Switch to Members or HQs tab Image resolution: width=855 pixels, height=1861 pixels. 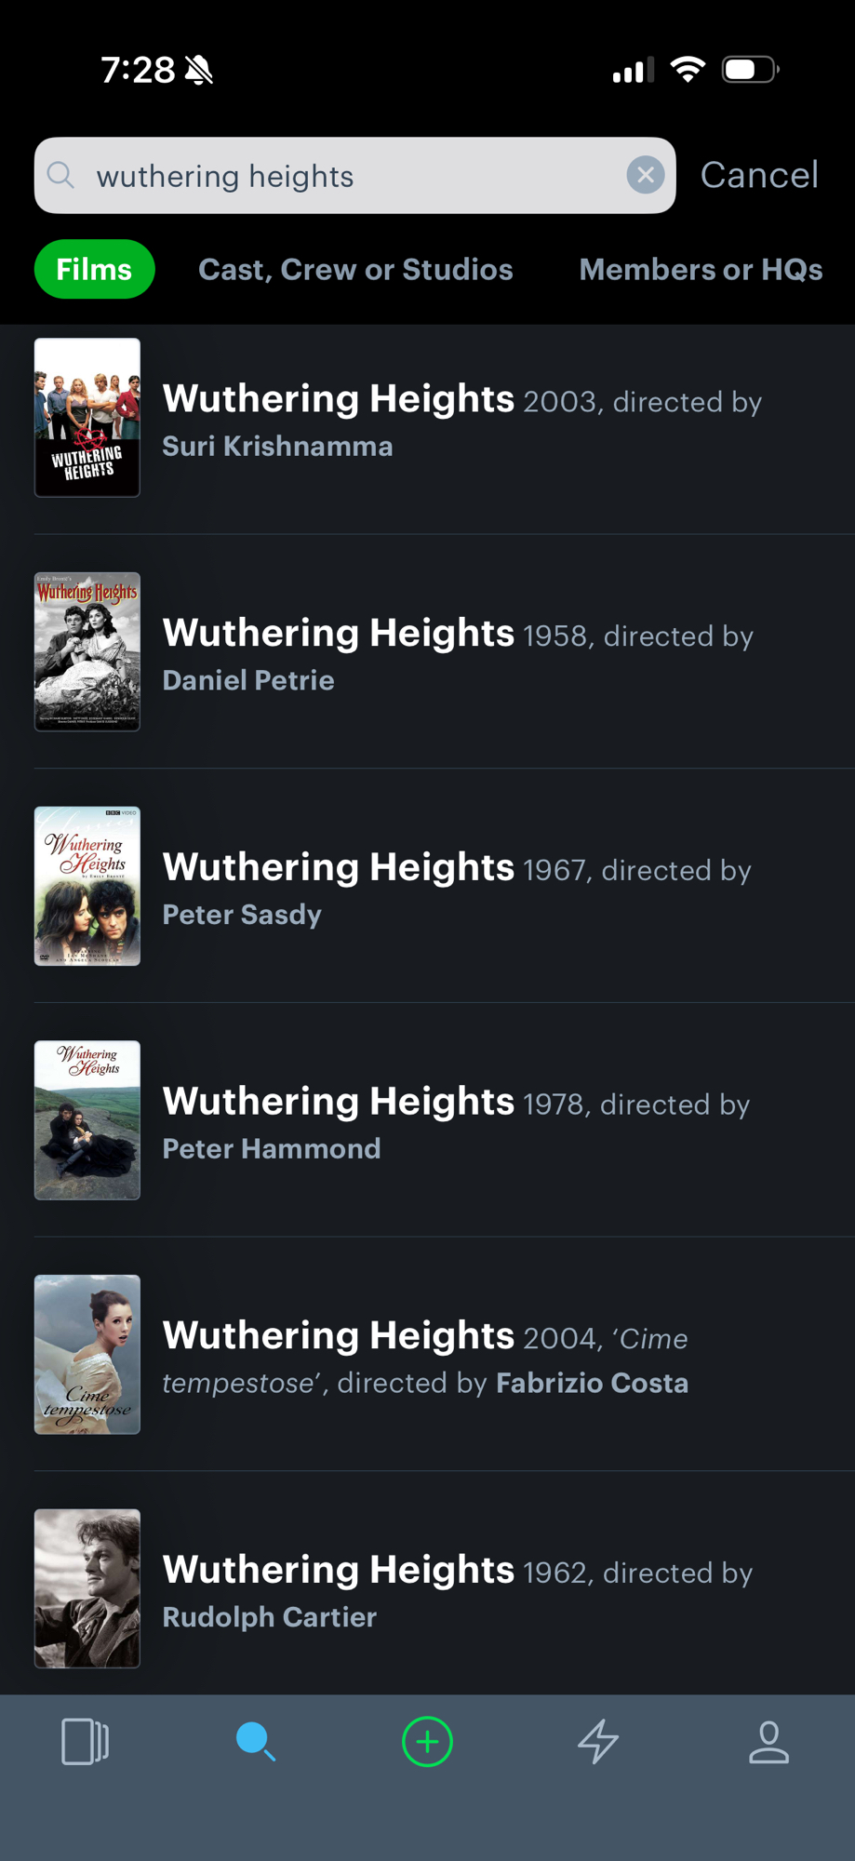click(701, 269)
